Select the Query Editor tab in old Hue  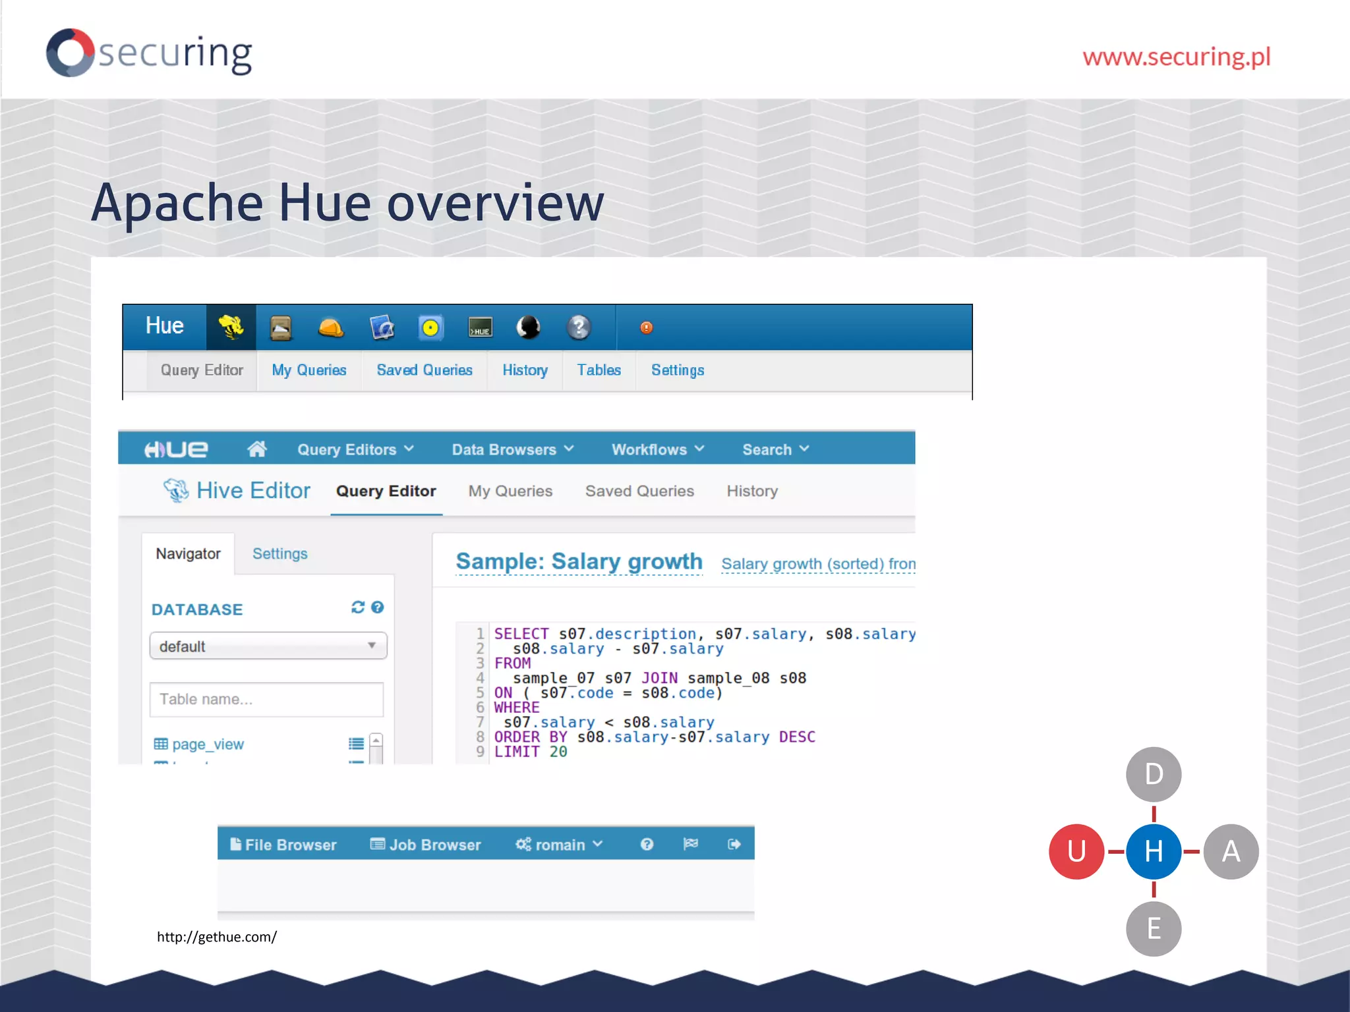(202, 370)
